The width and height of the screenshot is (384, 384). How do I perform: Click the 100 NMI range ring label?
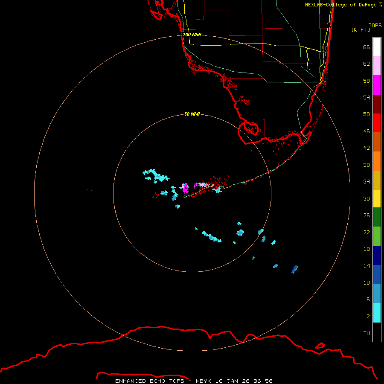192,35
